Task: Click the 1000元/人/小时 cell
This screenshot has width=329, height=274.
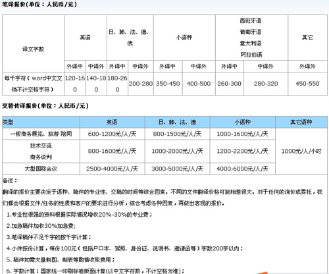Action: 301,151
